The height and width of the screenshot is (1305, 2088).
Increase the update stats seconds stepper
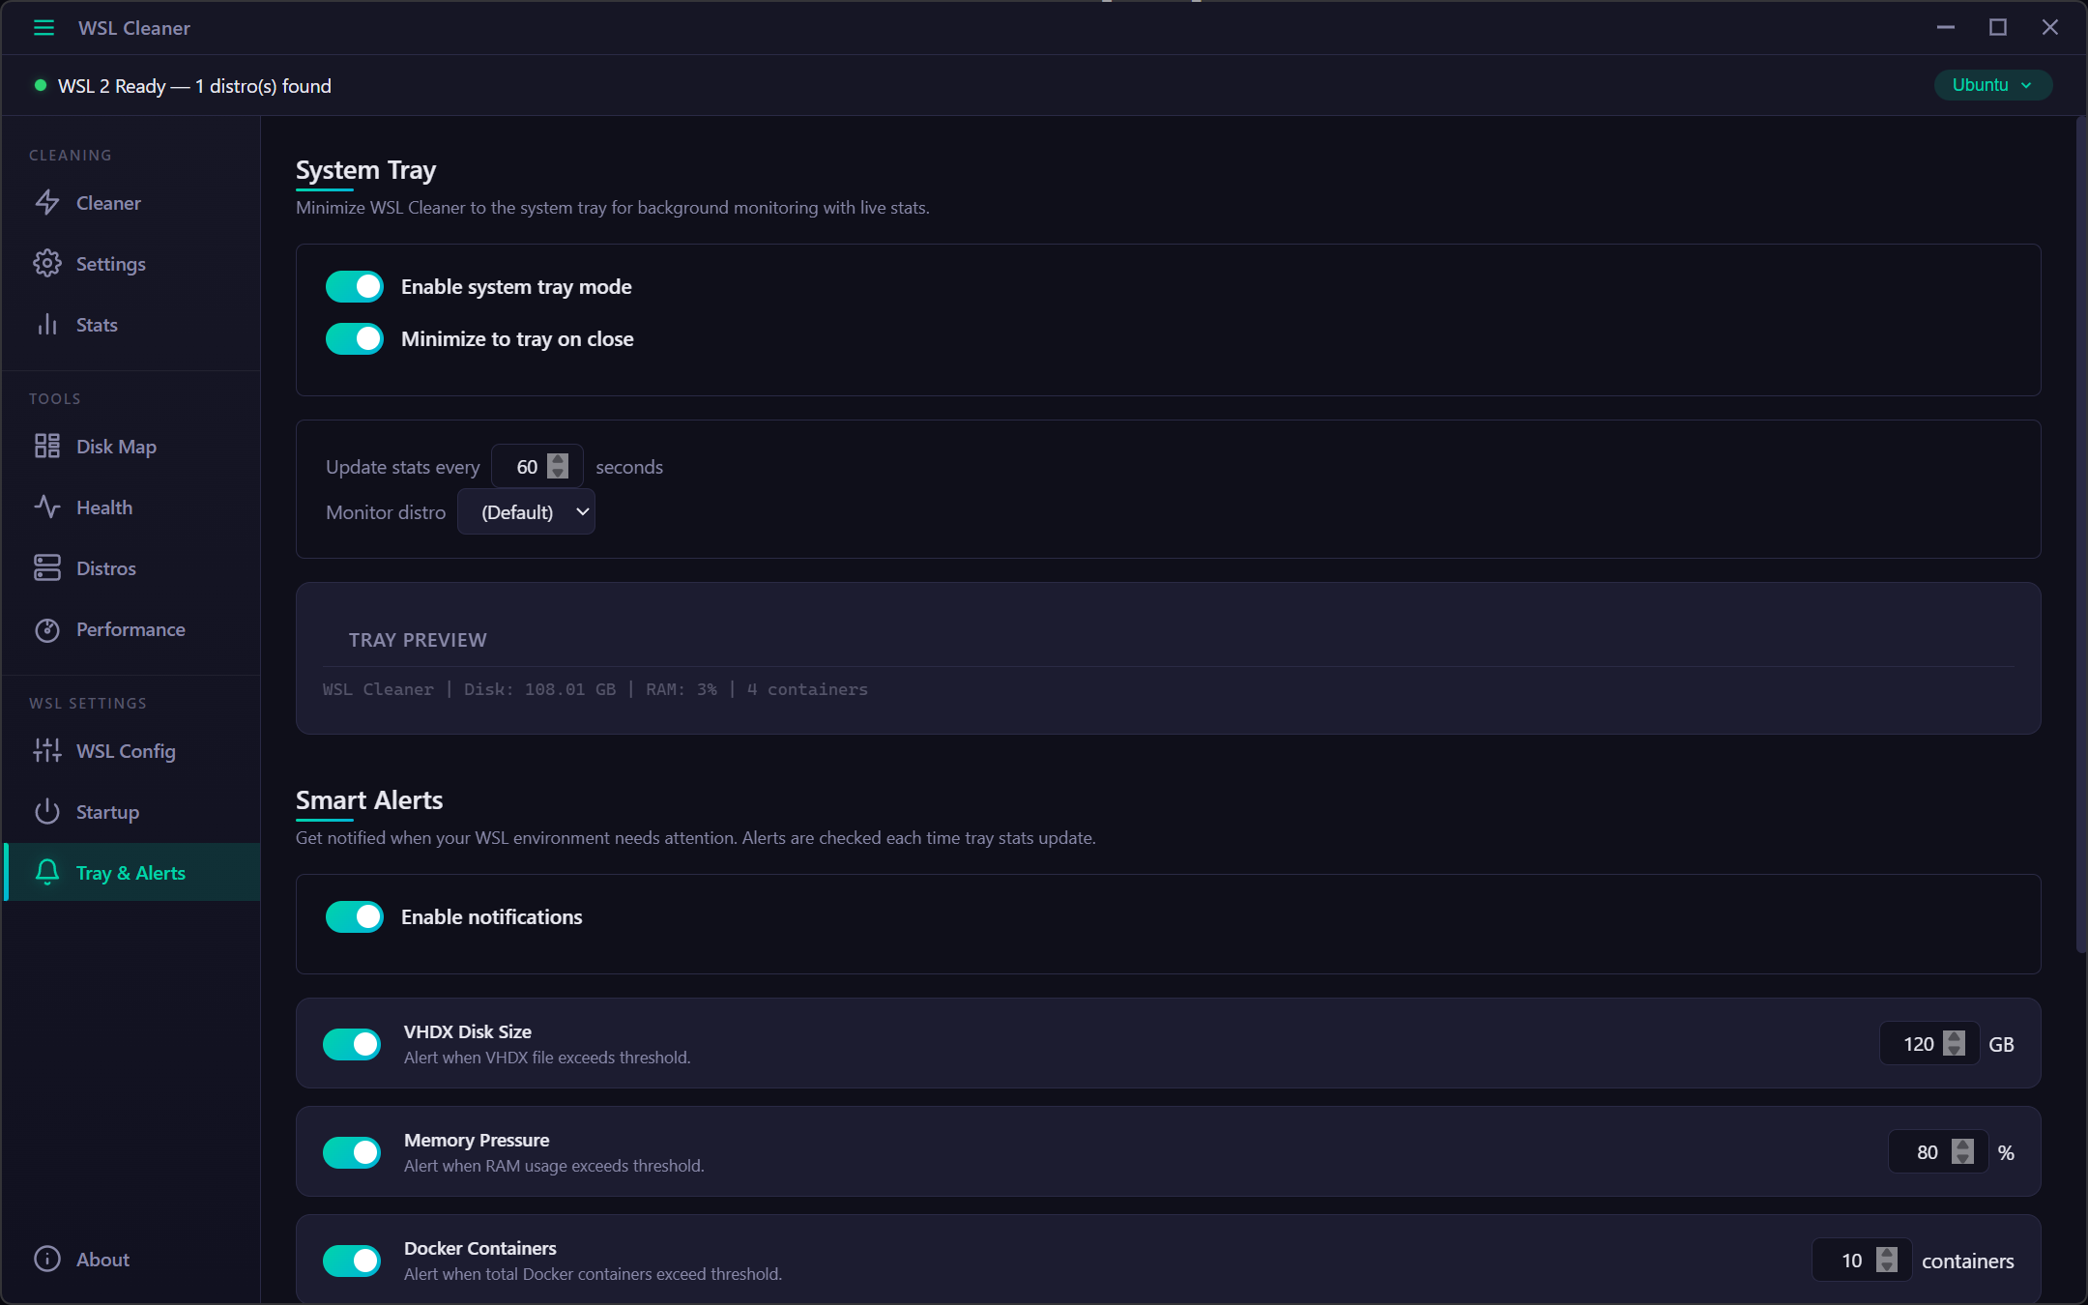558,460
